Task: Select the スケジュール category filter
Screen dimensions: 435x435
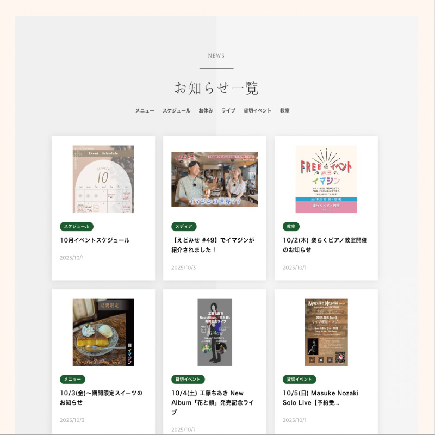Action: click(176, 111)
